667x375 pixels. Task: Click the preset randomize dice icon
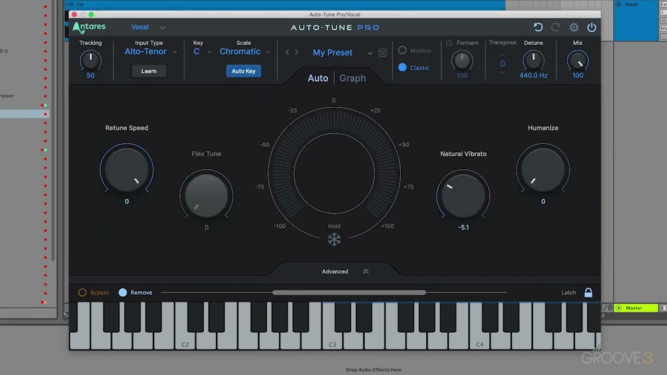click(x=382, y=53)
